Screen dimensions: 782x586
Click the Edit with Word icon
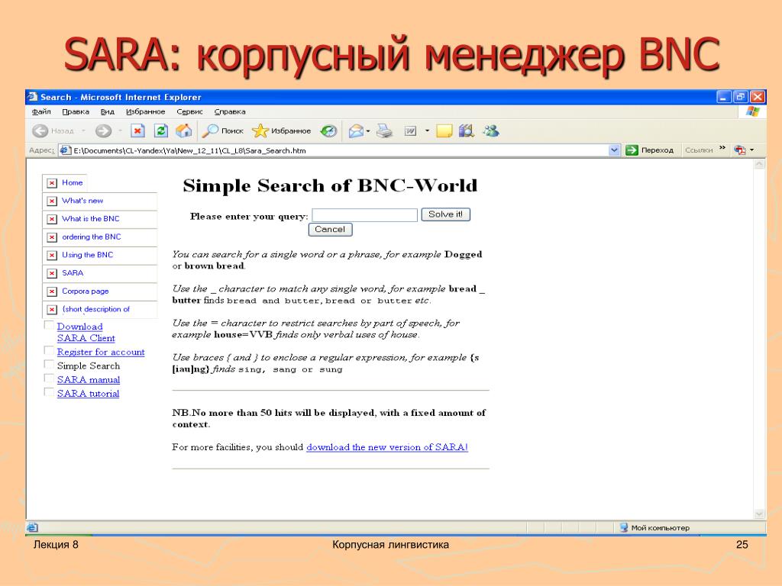[410, 131]
